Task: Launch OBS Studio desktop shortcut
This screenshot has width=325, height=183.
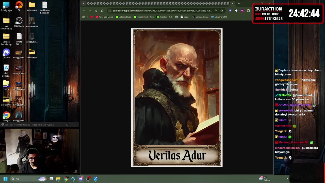Action: pyautogui.click(x=19, y=22)
